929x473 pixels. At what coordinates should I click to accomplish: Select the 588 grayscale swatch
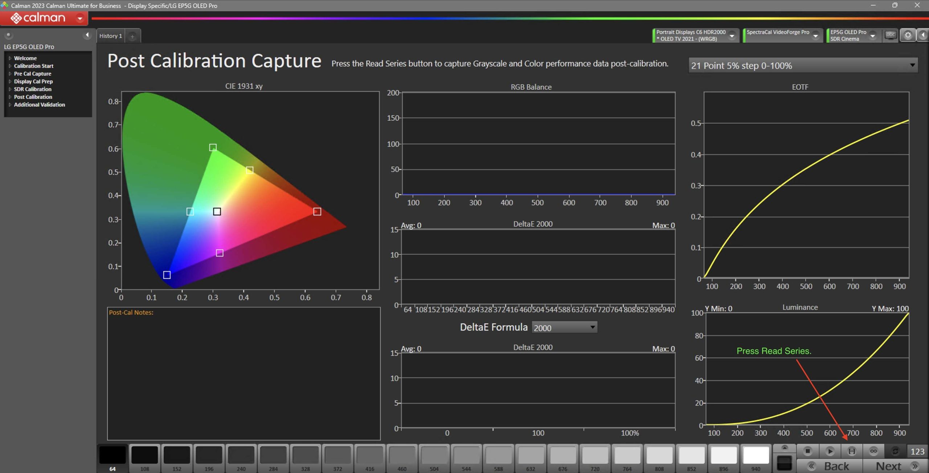499,458
